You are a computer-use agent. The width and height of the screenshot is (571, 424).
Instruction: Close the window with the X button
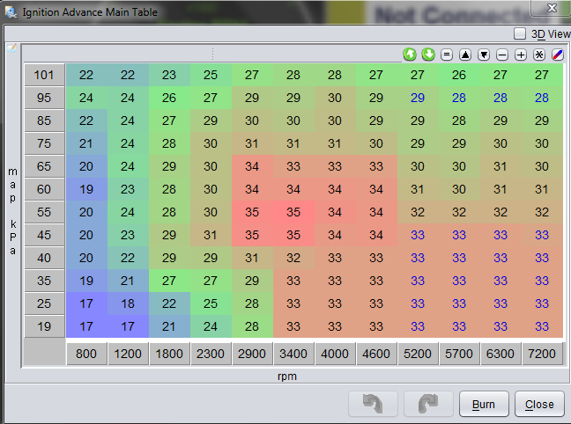(552, 8)
